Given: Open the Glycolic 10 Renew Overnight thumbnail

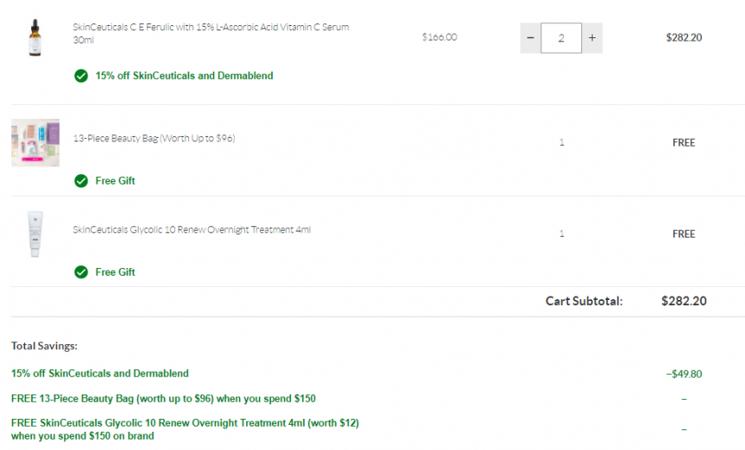Looking at the screenshot, I should (36, 233).
